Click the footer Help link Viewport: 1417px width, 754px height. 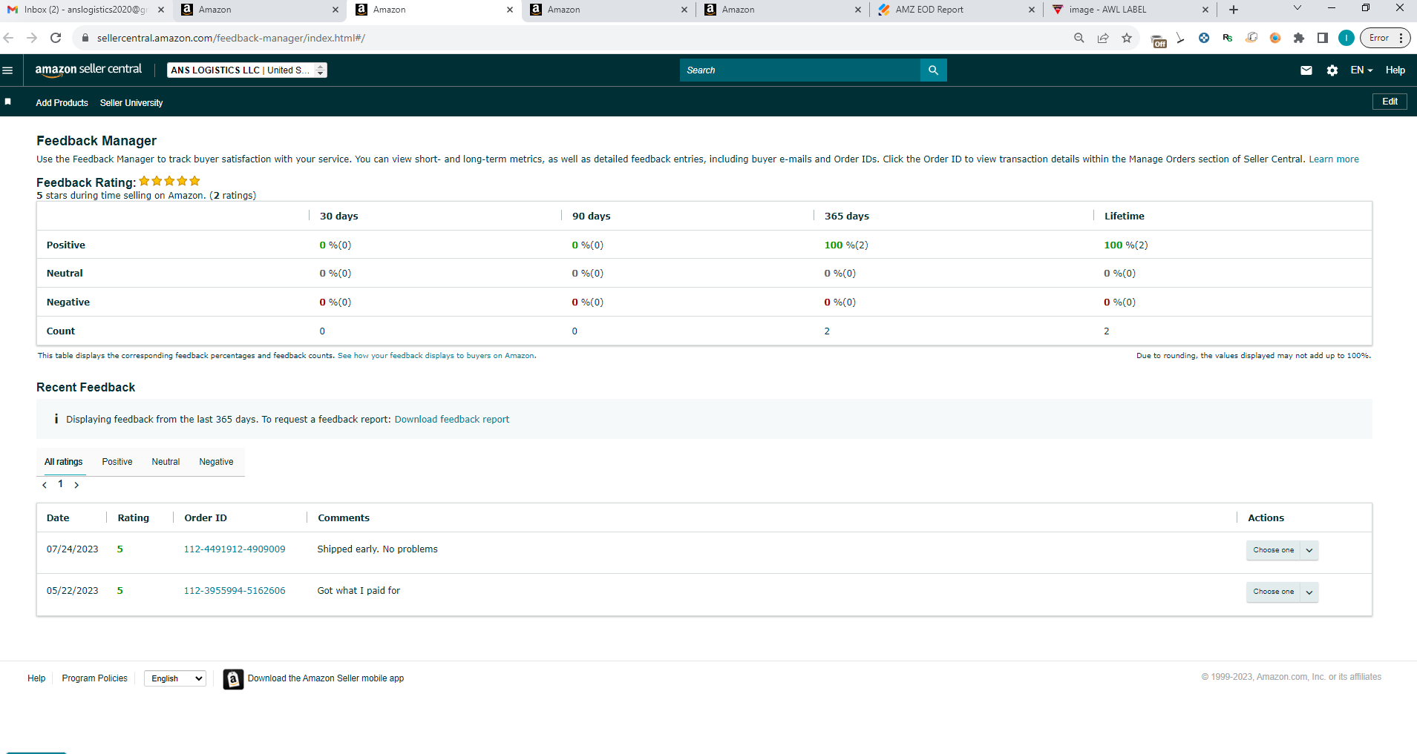tap(36, 678)
